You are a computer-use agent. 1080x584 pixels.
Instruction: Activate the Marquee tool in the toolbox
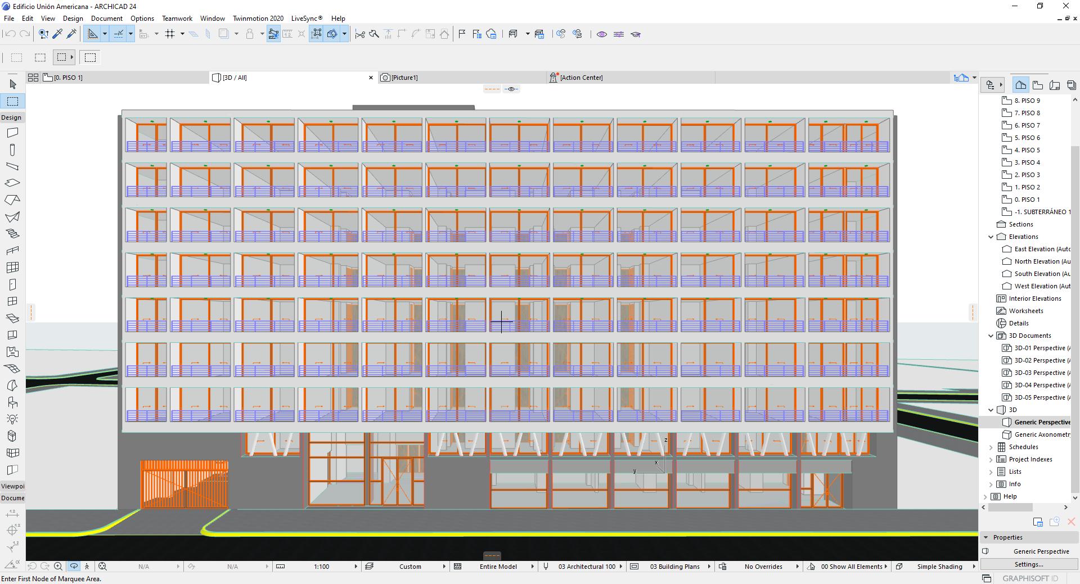pos(12,101)
